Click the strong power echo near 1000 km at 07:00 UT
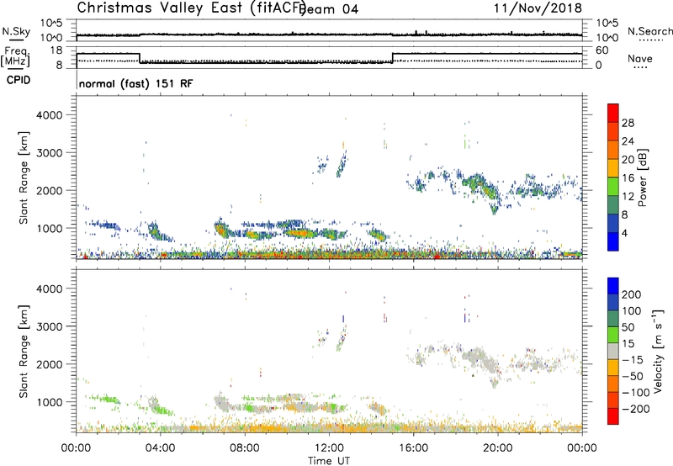 (x=222, y=230)
